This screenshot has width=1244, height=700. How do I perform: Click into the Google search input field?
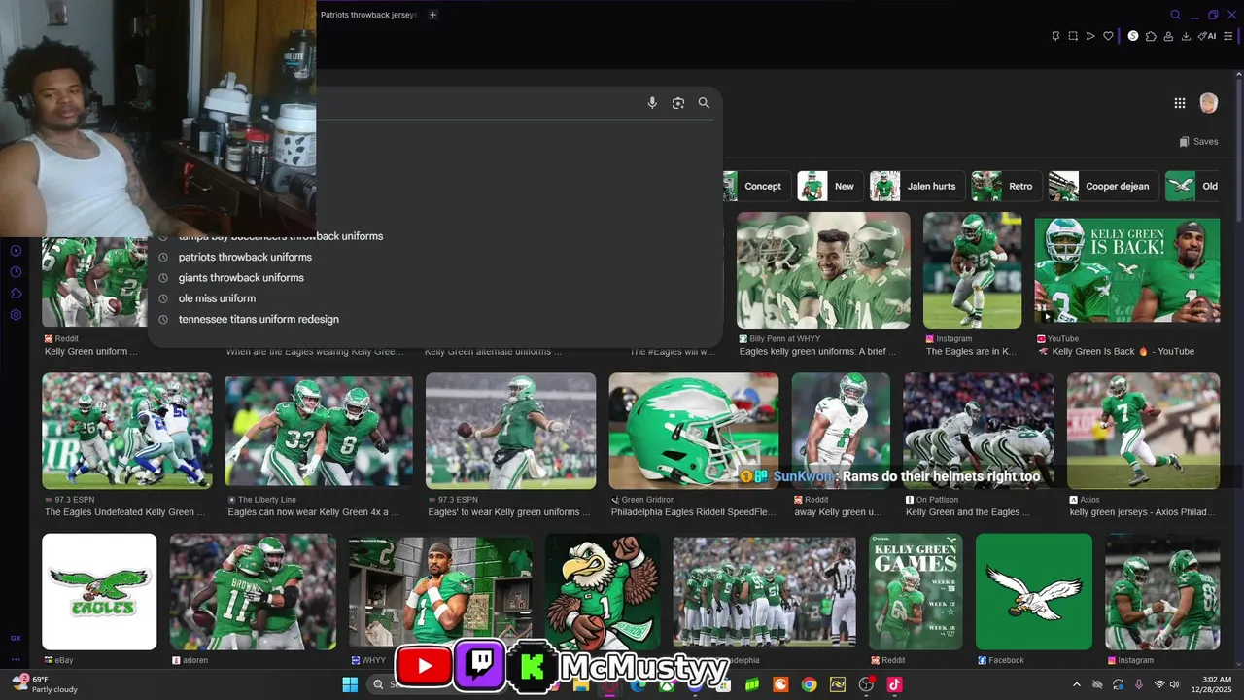[476, 103]
